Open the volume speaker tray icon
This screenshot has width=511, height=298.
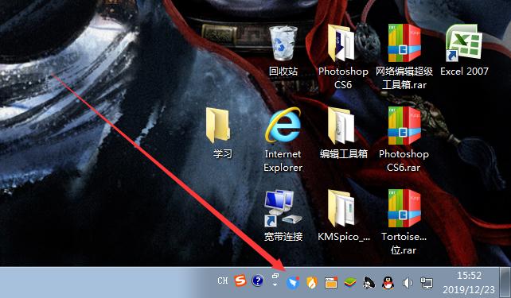pos(408,283)
